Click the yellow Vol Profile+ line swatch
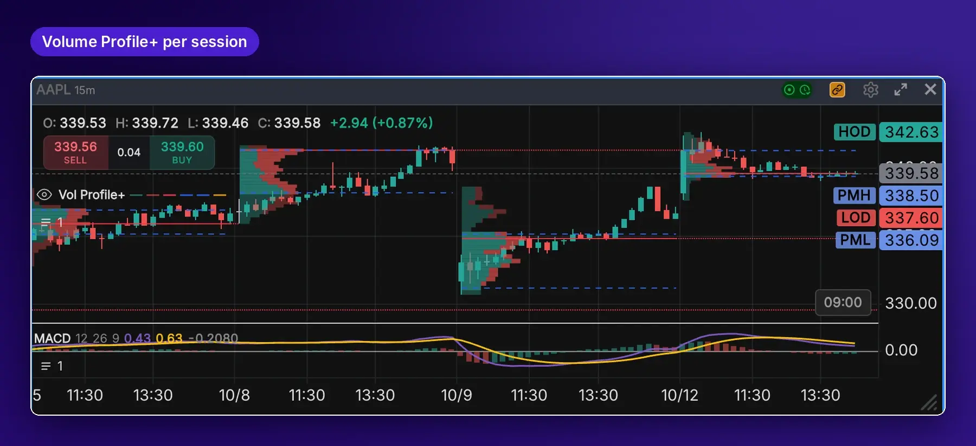Image resolution: width=976 pixels, height=446 pixels. (x=220, y=195)
